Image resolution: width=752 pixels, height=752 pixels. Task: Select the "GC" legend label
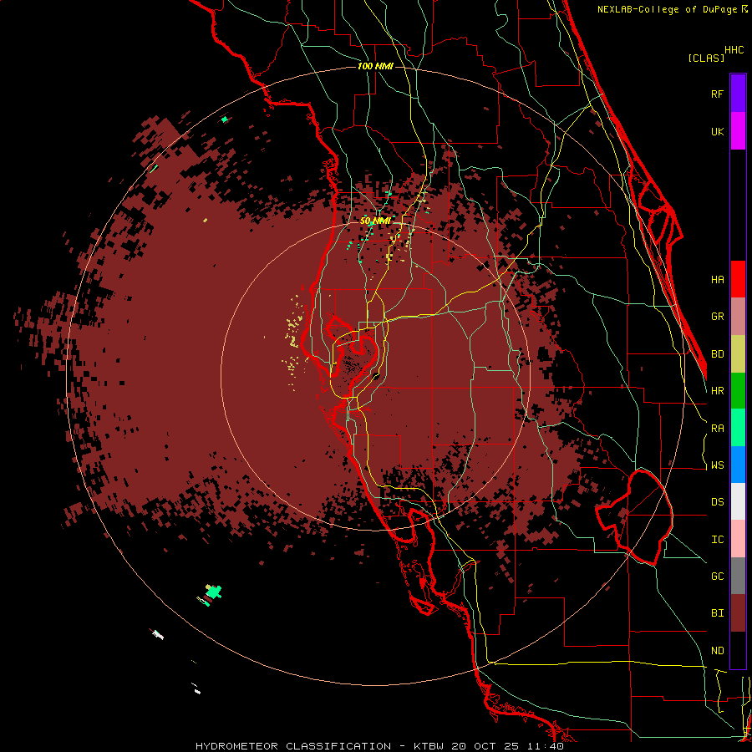pos(718,577)
